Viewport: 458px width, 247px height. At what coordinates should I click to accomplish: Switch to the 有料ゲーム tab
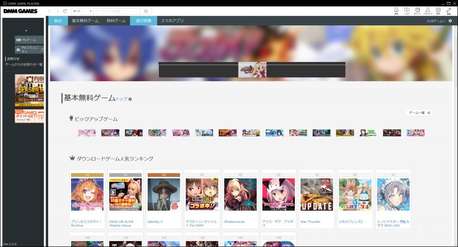click(x=116, y=21)
